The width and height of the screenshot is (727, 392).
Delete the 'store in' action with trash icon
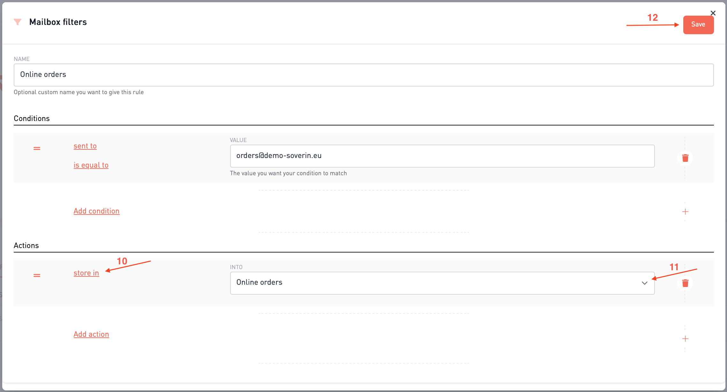685,283
